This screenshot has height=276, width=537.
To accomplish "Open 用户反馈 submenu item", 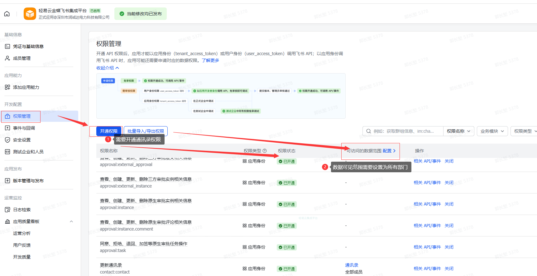I will [x=22, y=245].
